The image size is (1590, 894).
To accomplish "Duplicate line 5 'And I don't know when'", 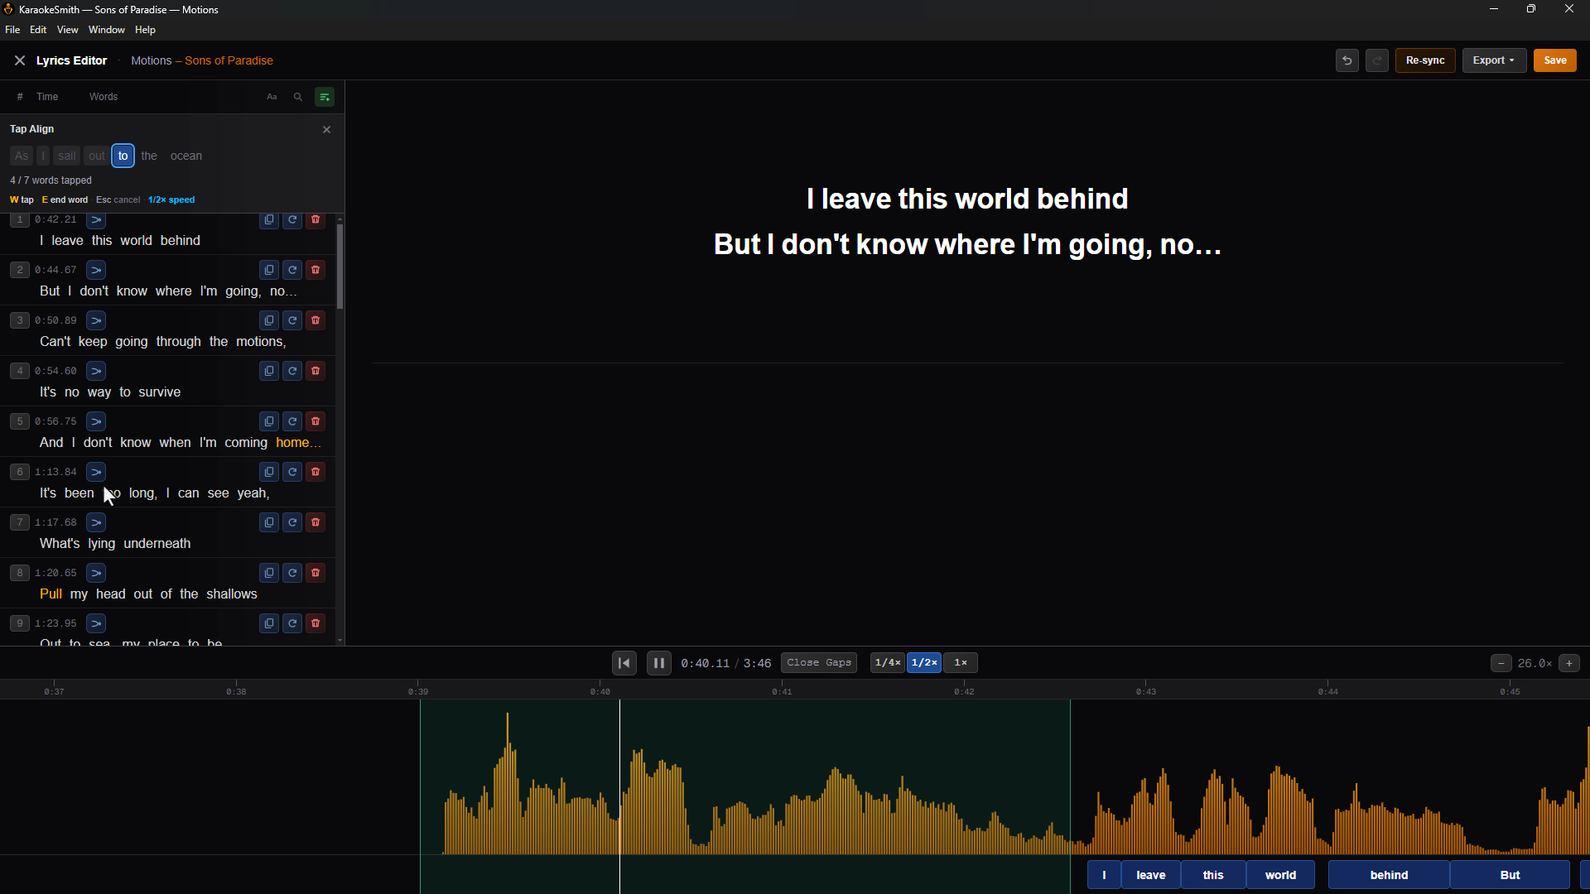I will [269, 421].
